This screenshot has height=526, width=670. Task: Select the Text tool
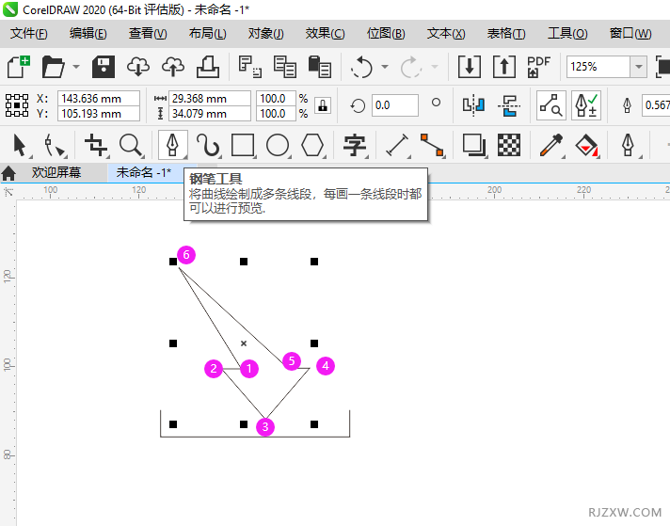pos(355,145)
